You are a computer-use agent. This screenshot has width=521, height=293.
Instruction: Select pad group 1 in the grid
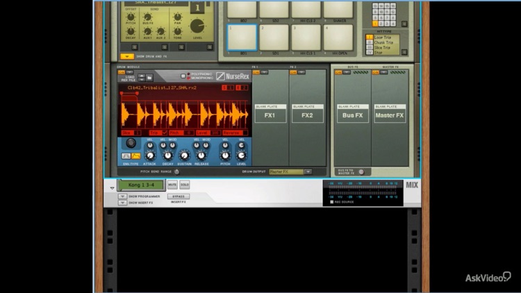click(375, 24)
